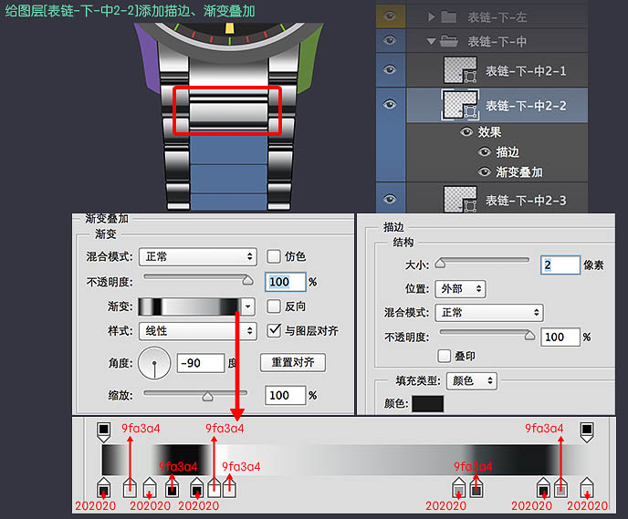Click the 重置对齐 button
Viewport: 628px width, 519px height.
[292, 362]
